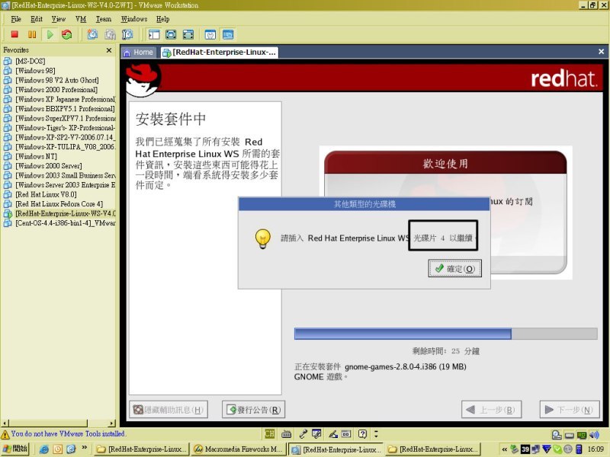Screen dimensions: 610x457
Task: Open the Windows menu
Action: click(x=134, y=19)
